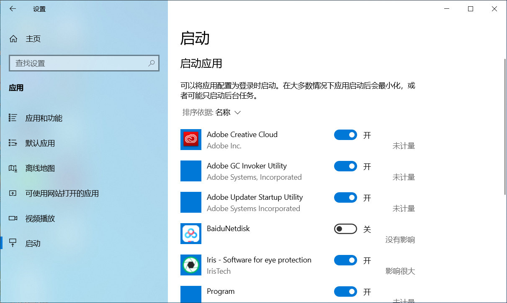Open the home page via house icon
Screen dimensions: 507x303
[14, 39]
